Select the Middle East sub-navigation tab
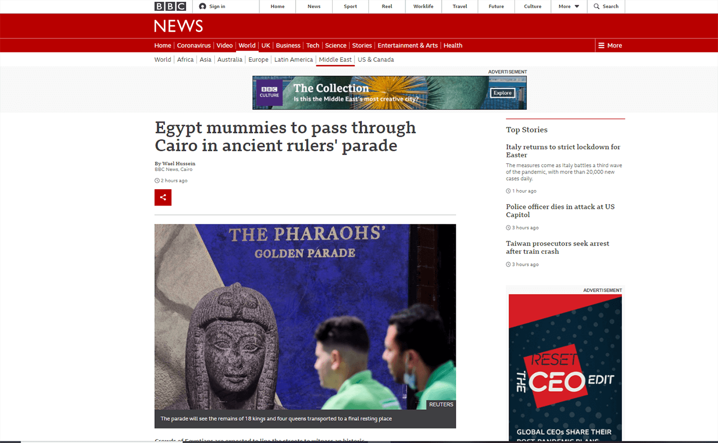 tap(335, 60)
